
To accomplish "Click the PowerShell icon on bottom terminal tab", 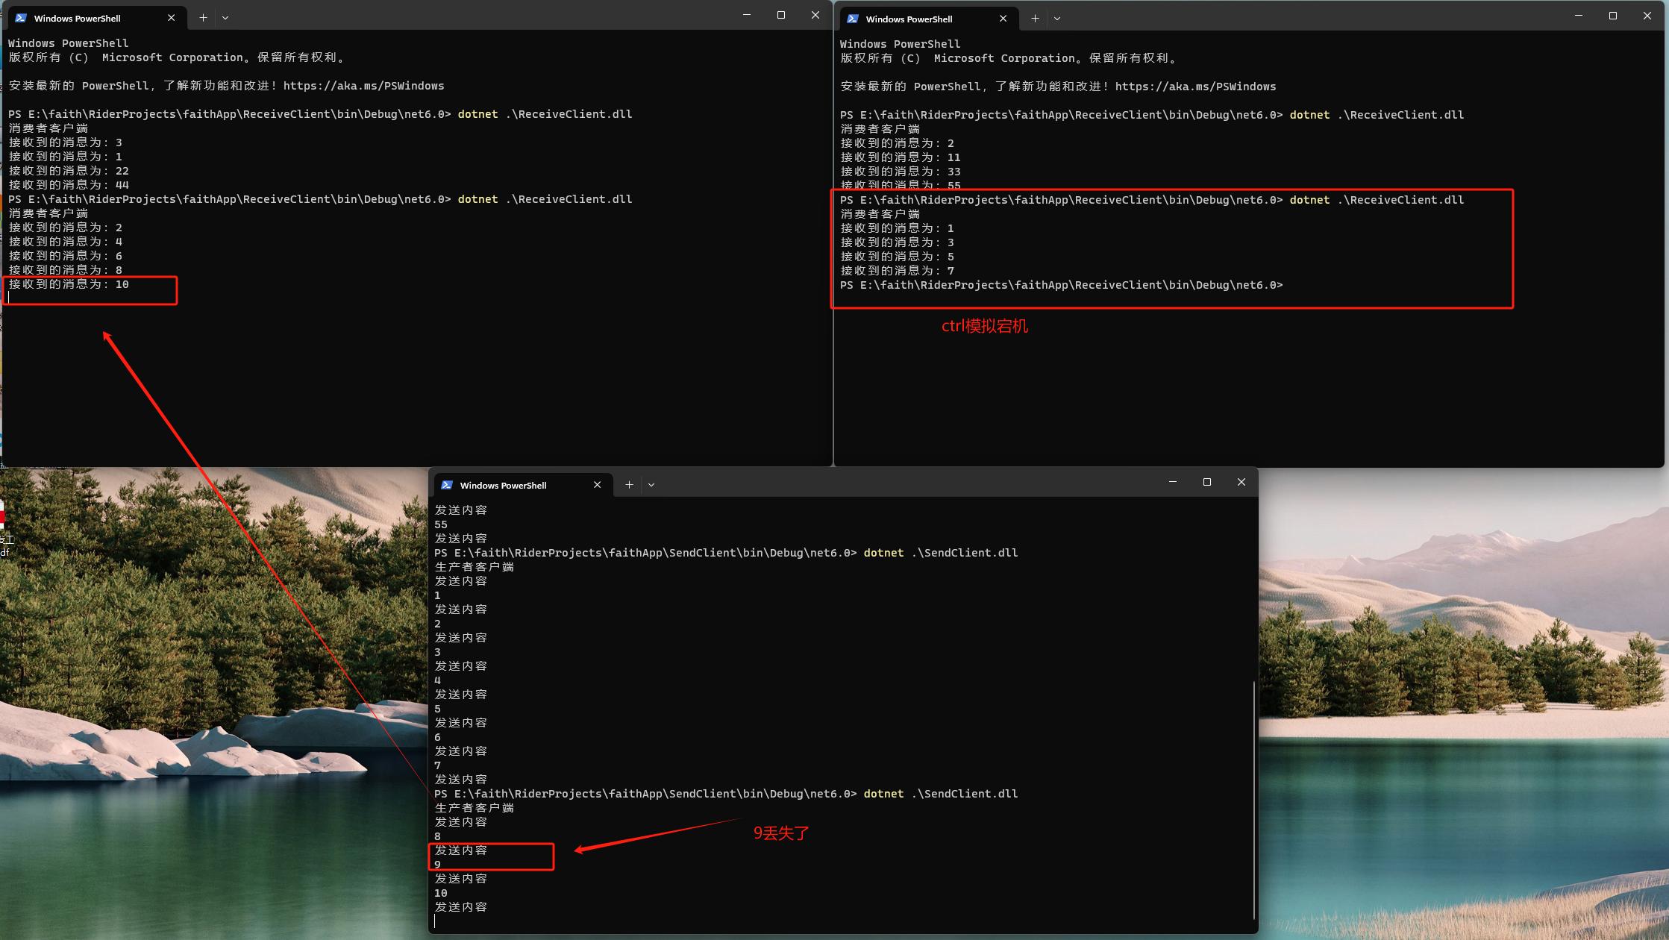I will click(447, 485).
